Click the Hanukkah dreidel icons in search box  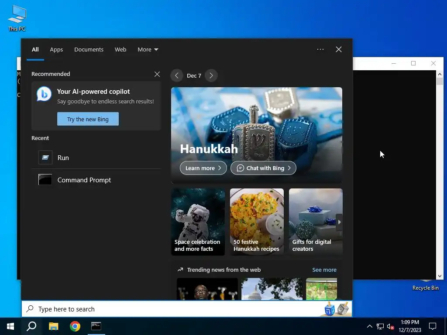coord(337,309)
